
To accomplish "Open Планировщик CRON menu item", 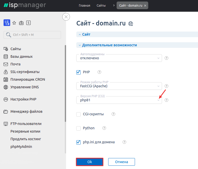I will pyautogui.click(x=28, y=79).
